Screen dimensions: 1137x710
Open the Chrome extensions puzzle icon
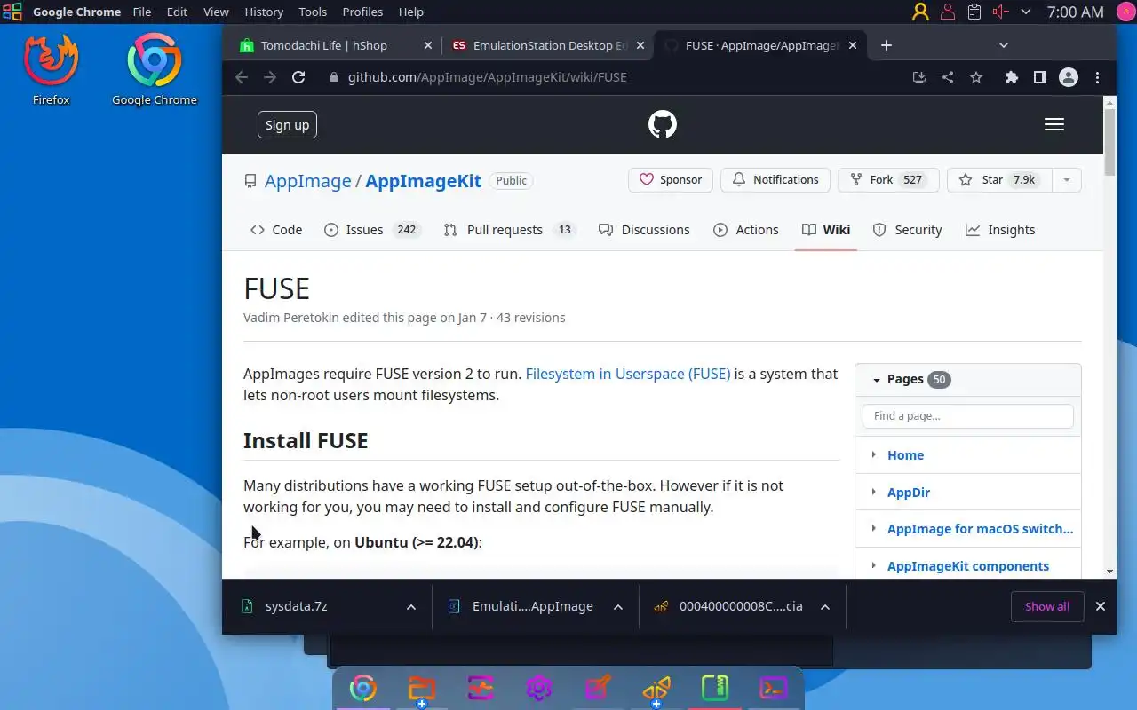coord(1011,77)
